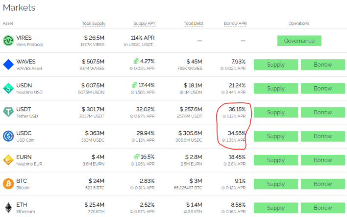Select the USDC asset name
The height and width of the screenshot is (217, 347).
pos(24,133)
